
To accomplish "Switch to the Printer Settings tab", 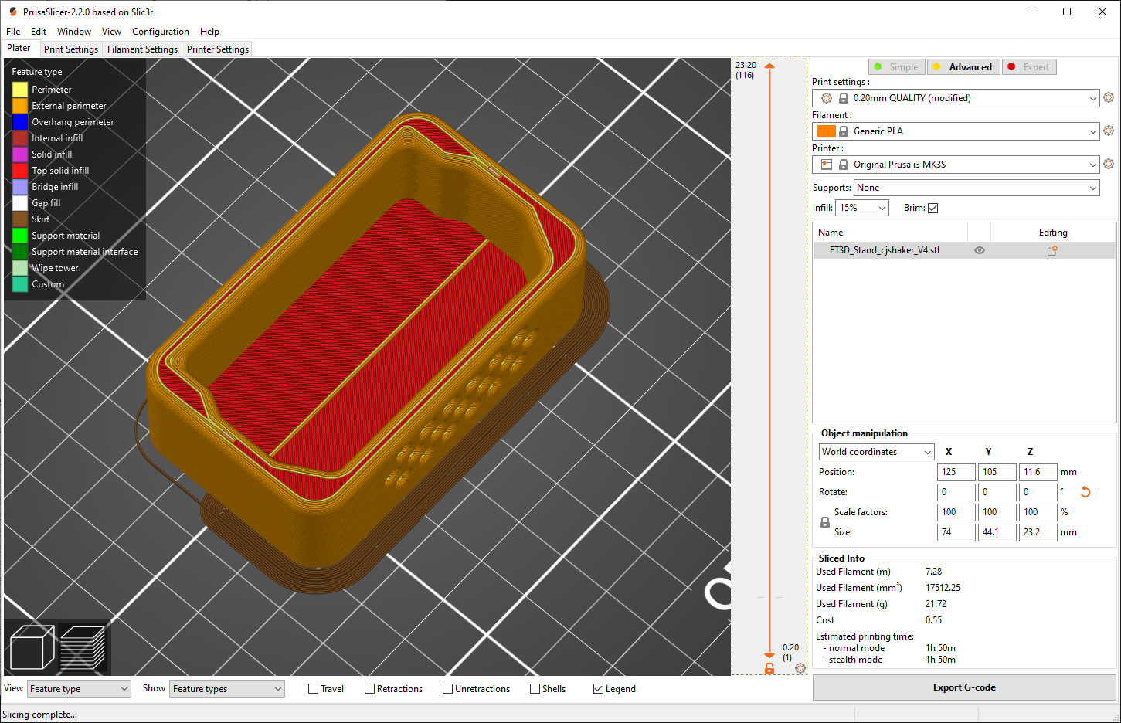I will click(x=218, y=49).
